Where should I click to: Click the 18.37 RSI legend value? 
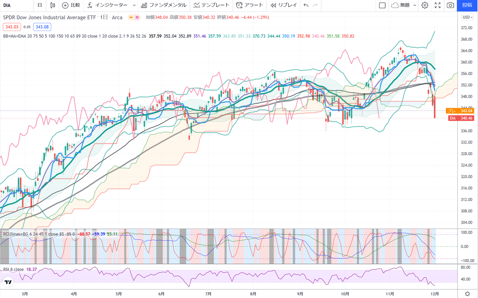tap(31, 269)
